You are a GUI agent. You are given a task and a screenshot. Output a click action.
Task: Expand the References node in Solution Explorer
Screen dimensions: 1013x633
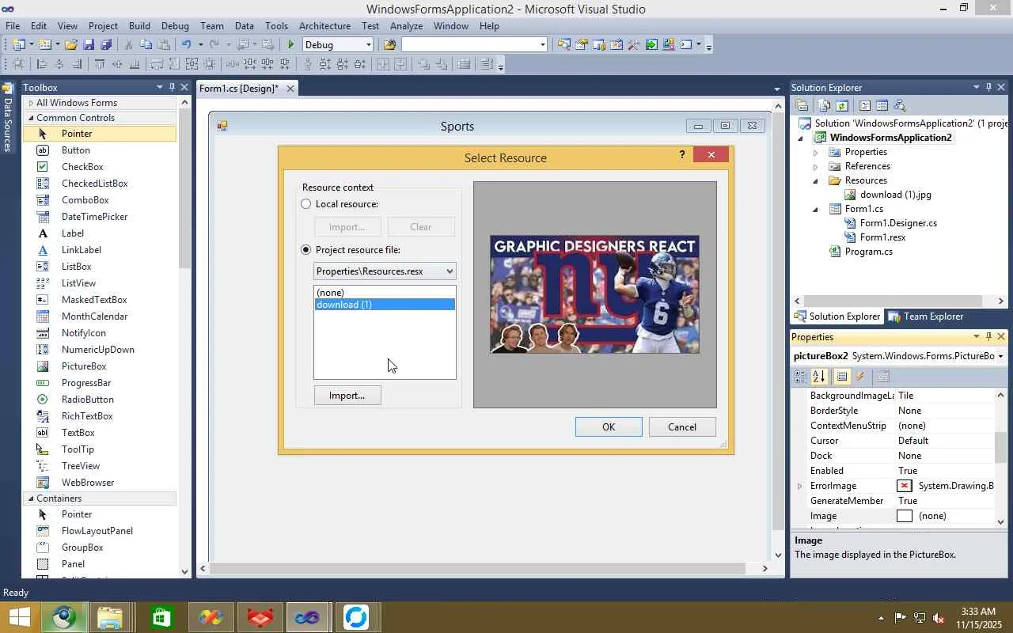coord(816,166)
